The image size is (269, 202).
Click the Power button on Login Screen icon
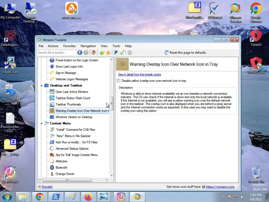[52, 60]
